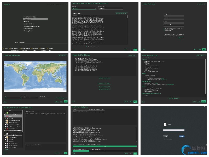The height and width of the screenshot is (157, 209).
Task: Open the volume icon on login screen
Action: pos(205,106)
